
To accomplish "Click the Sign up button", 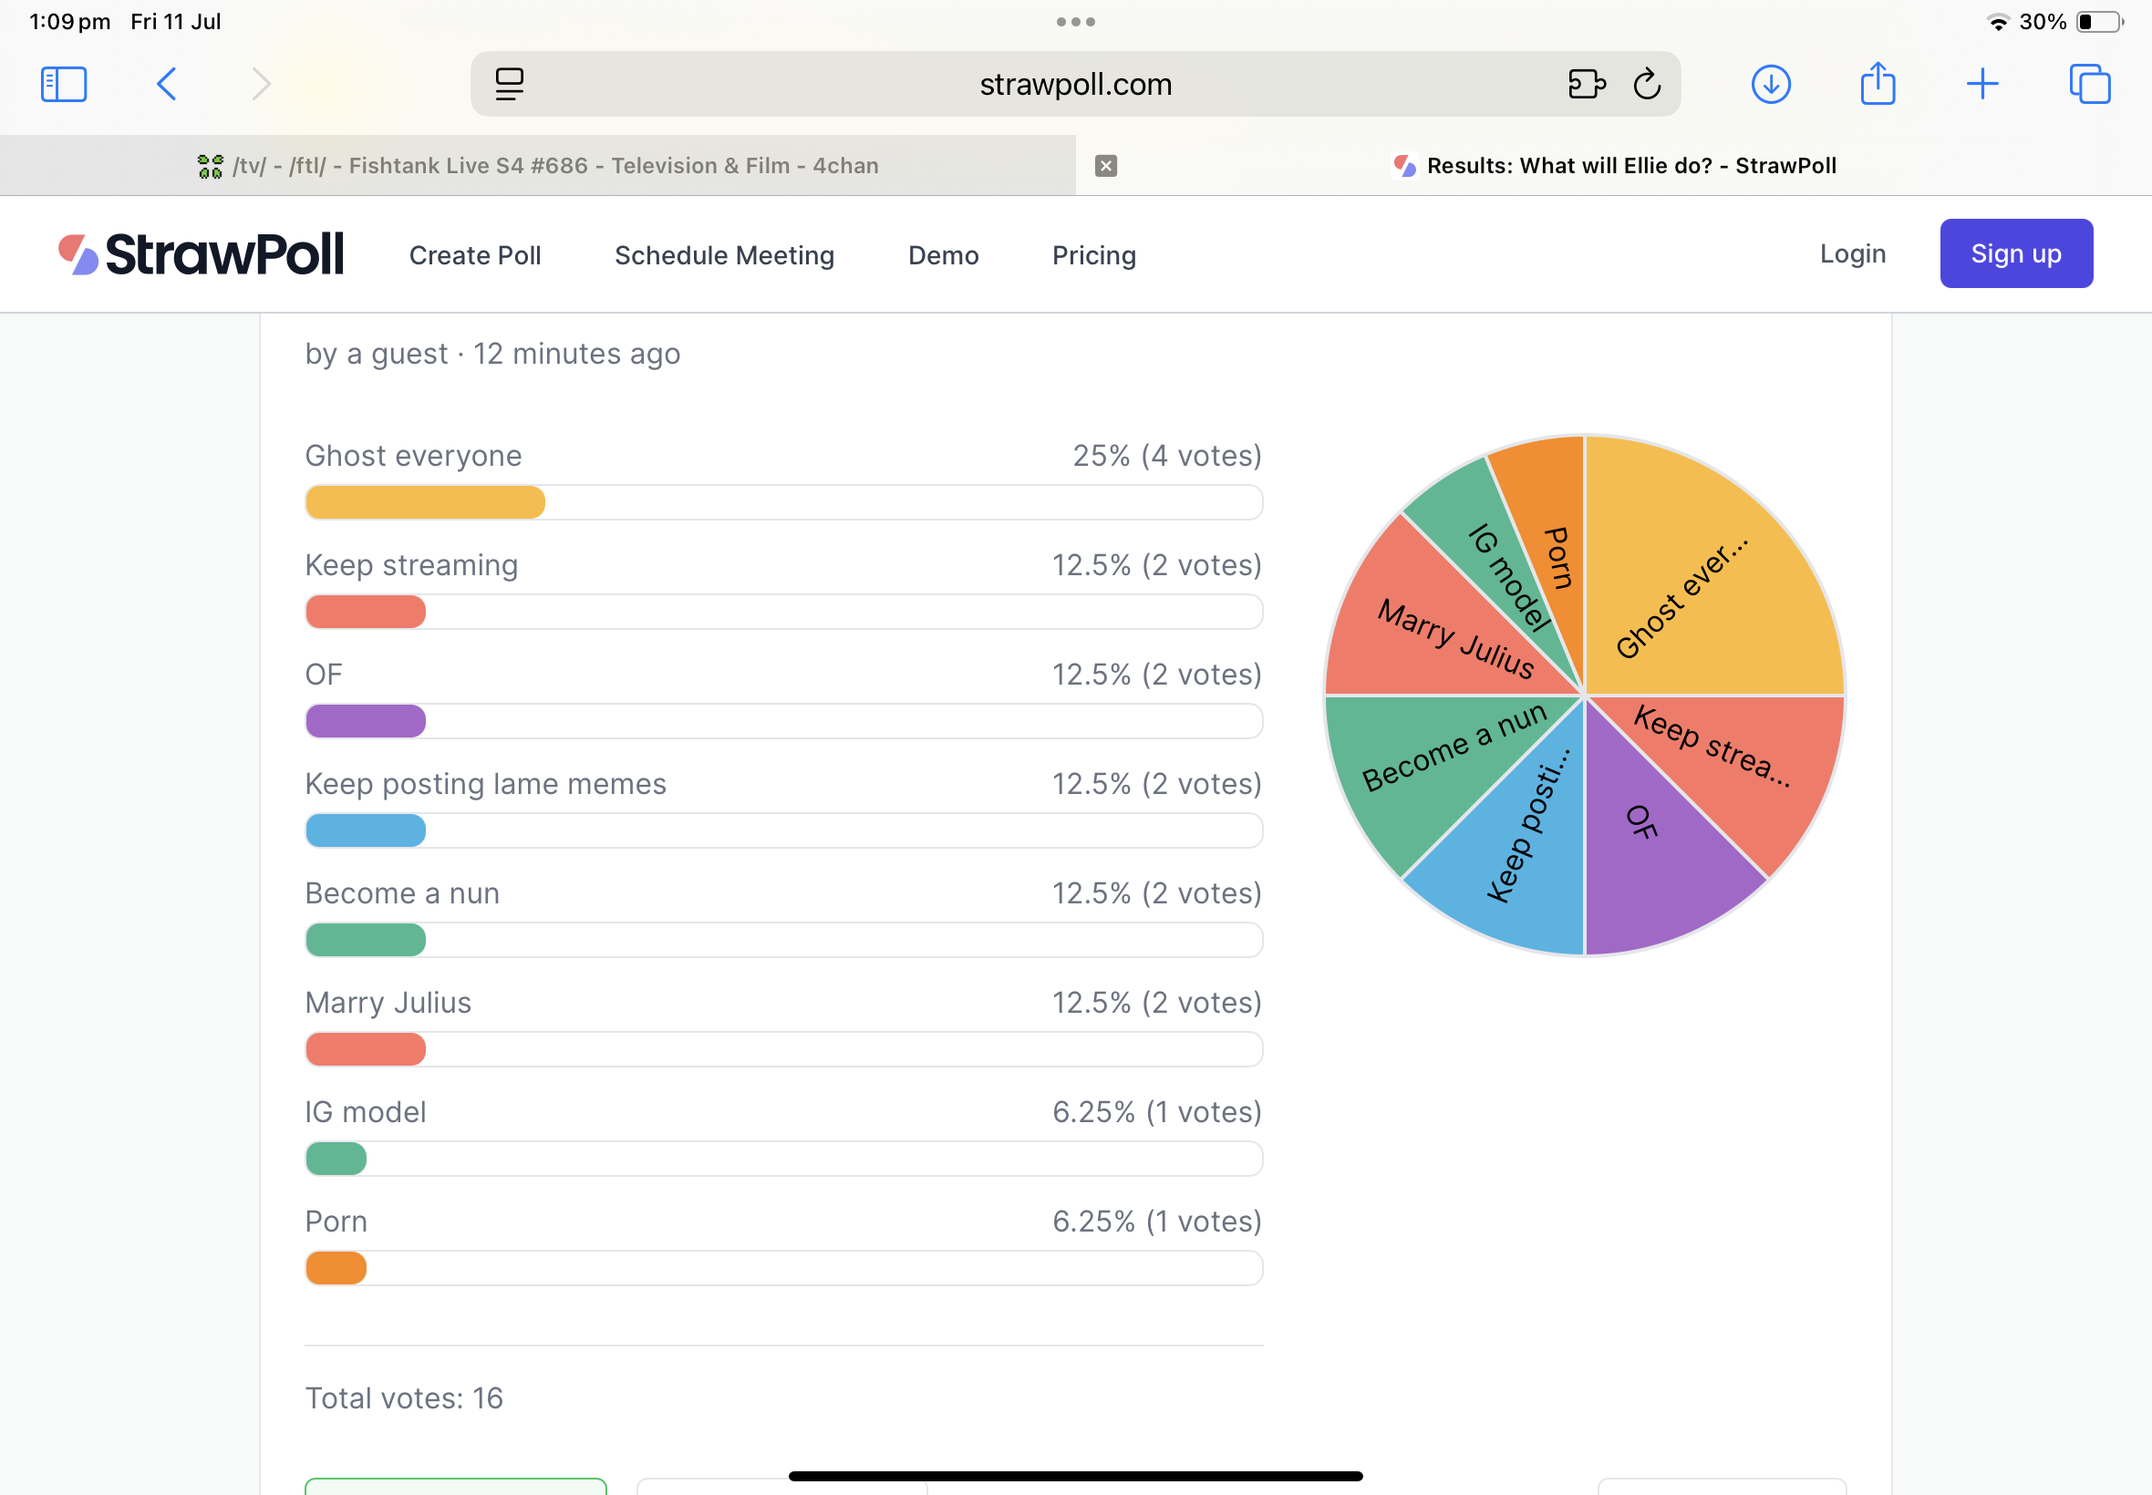I will coord(2016,253).
